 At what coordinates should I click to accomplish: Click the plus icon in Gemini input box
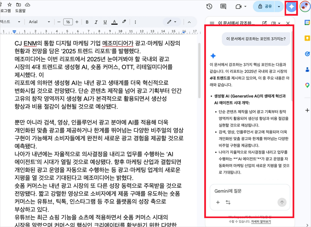pos(218,202)
